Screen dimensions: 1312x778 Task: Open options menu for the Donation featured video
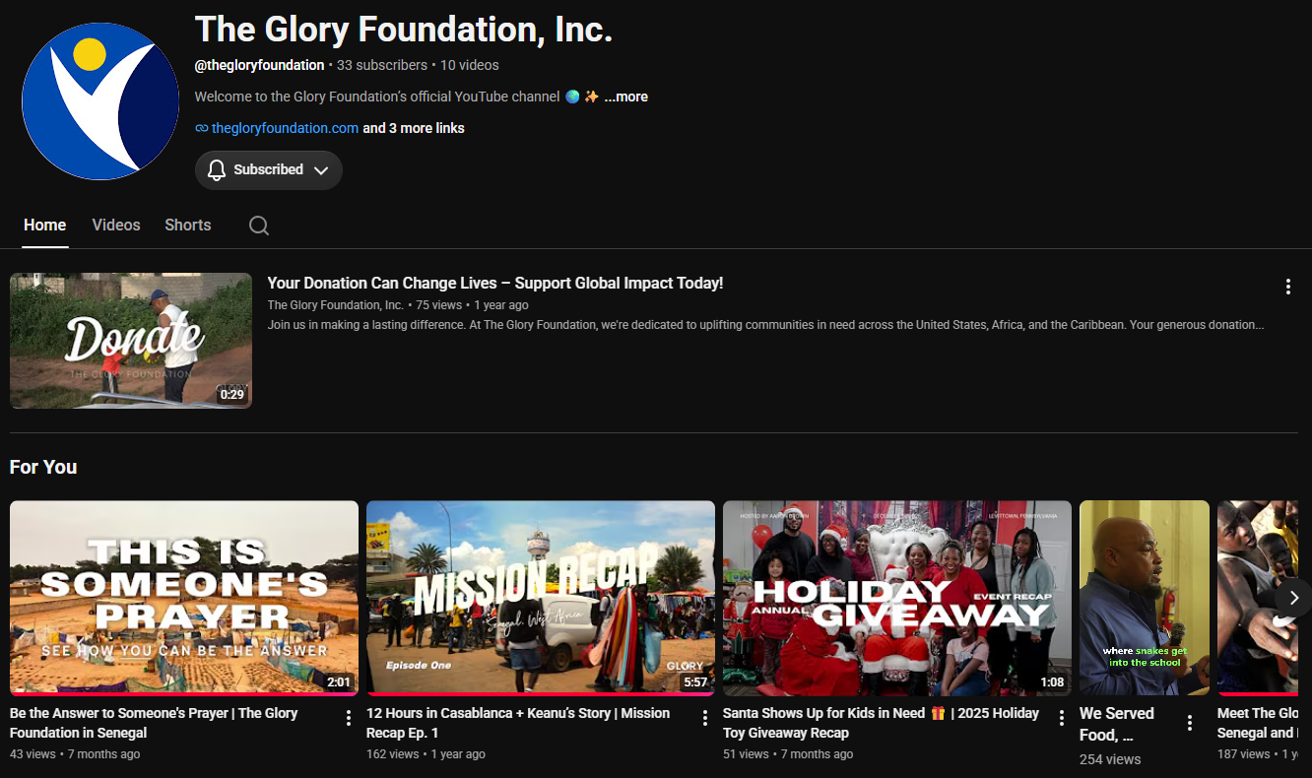point(1287,287)
